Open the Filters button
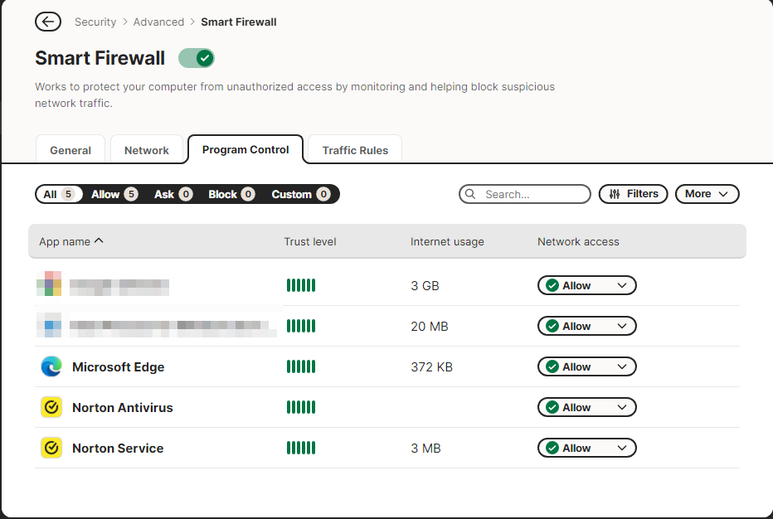The image size is (773, 519). tap(633, 194)
